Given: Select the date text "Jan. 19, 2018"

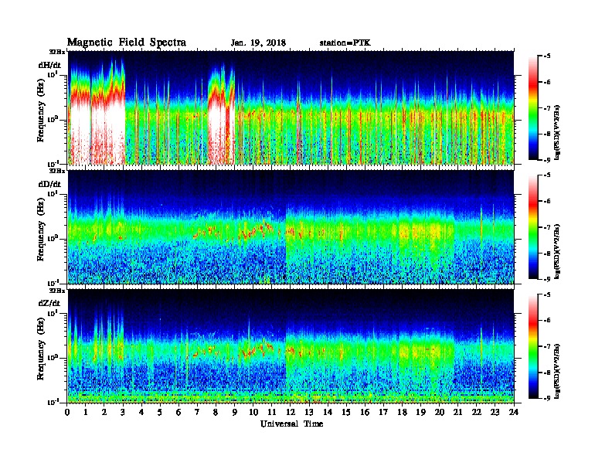Looking at the screenshot, I should [258, 43].
